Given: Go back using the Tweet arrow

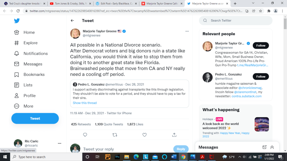Looking at the screenshot, I should [72, 20].
